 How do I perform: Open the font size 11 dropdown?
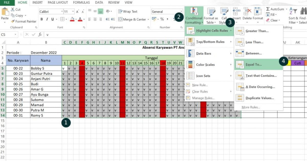click(73, 11)
